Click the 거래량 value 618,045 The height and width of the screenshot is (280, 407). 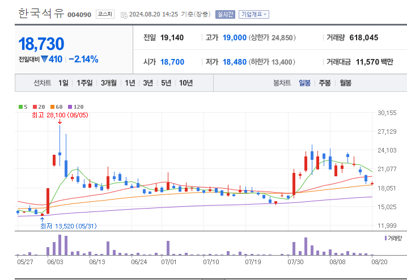point(364,37)
